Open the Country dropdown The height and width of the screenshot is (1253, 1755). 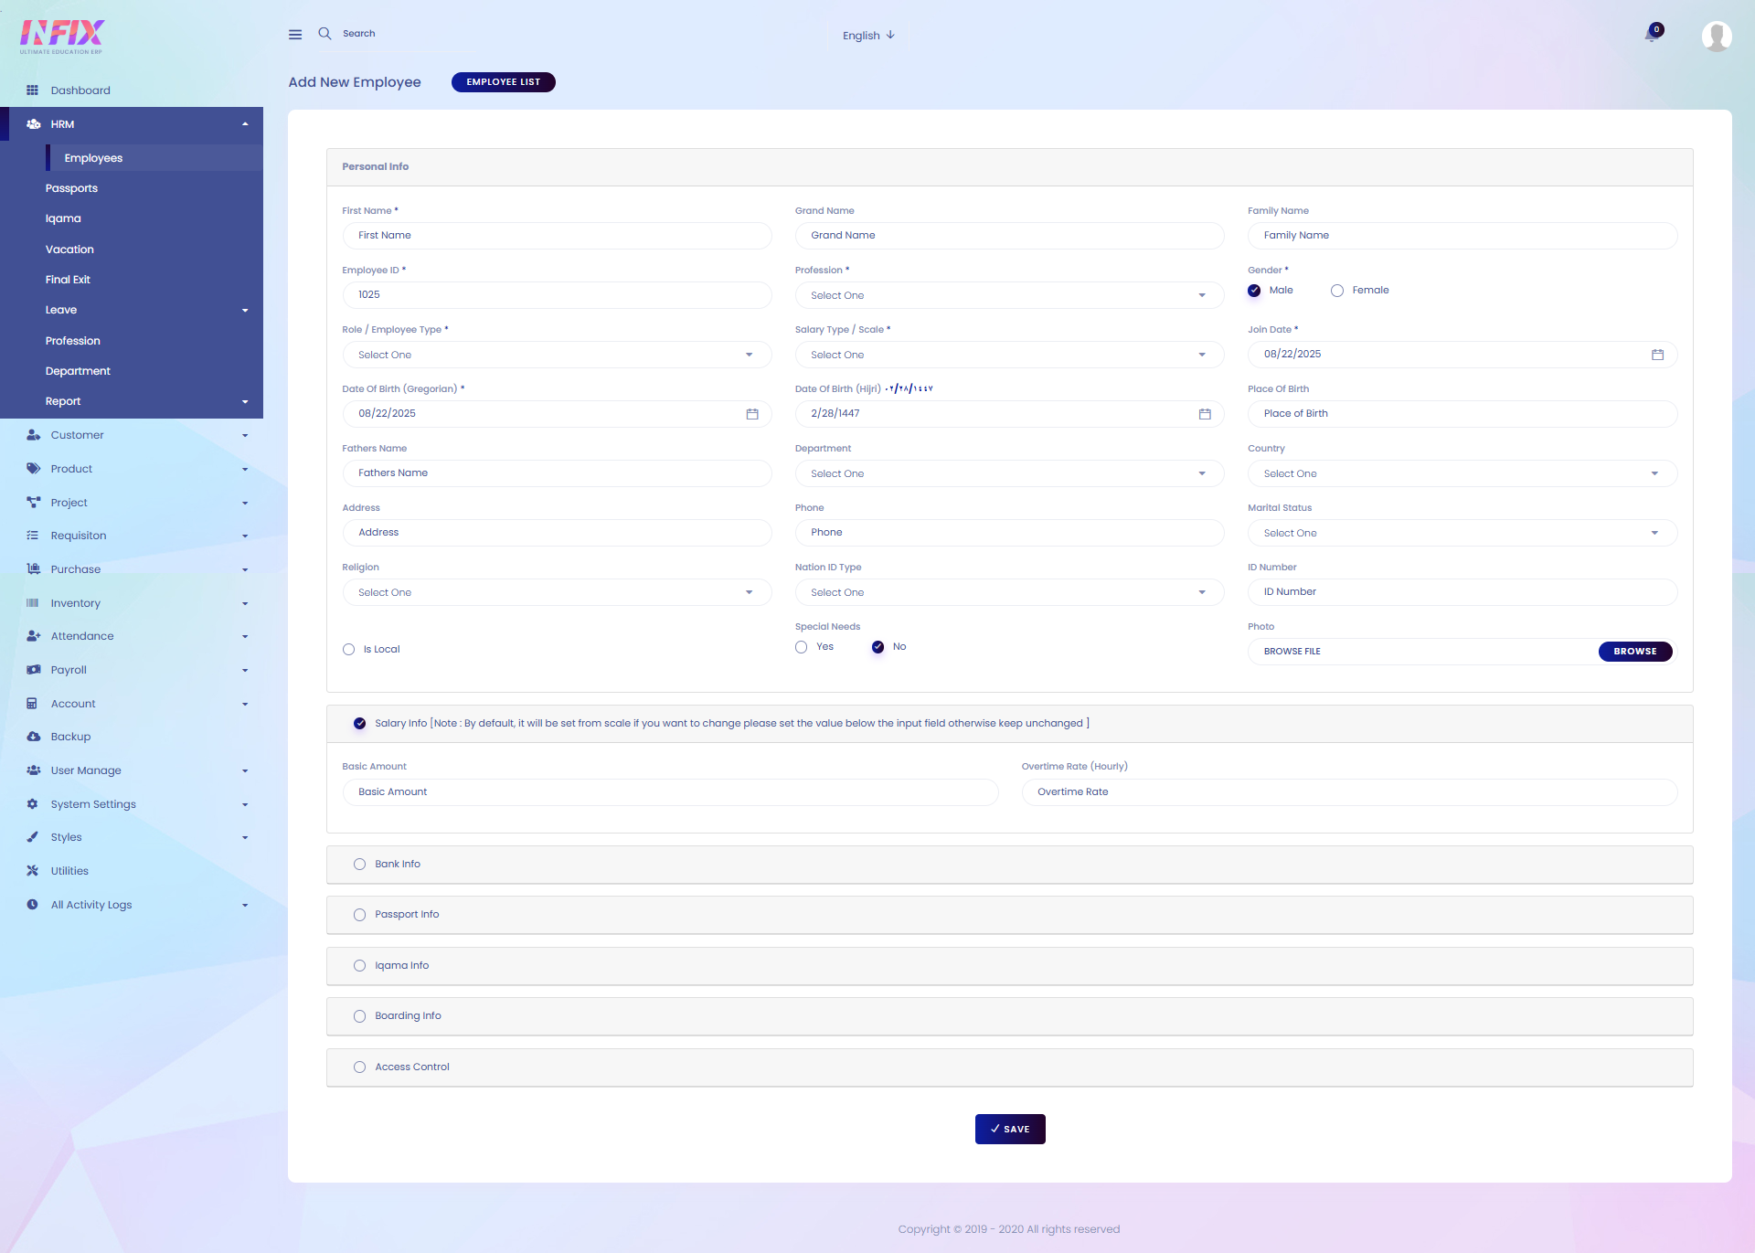point(1462,473)
